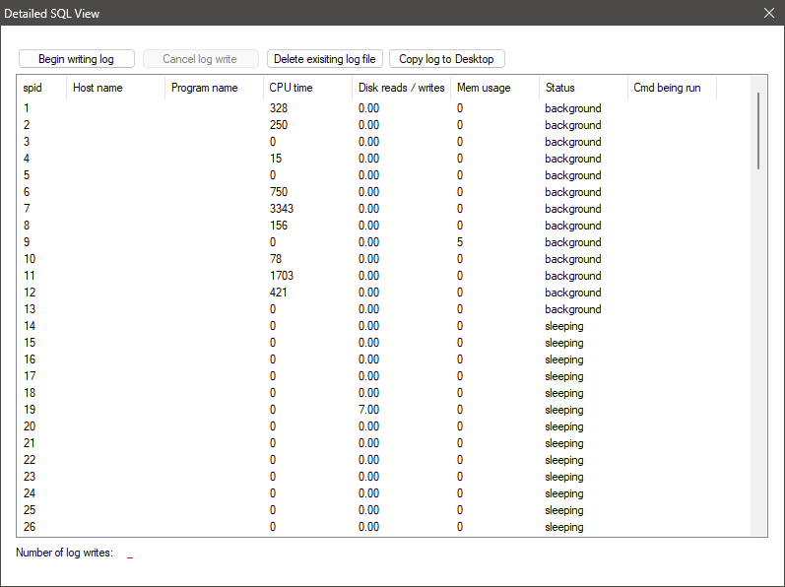Click the CPU time value 78
This screenshot has width=785, height=587.
276,259
